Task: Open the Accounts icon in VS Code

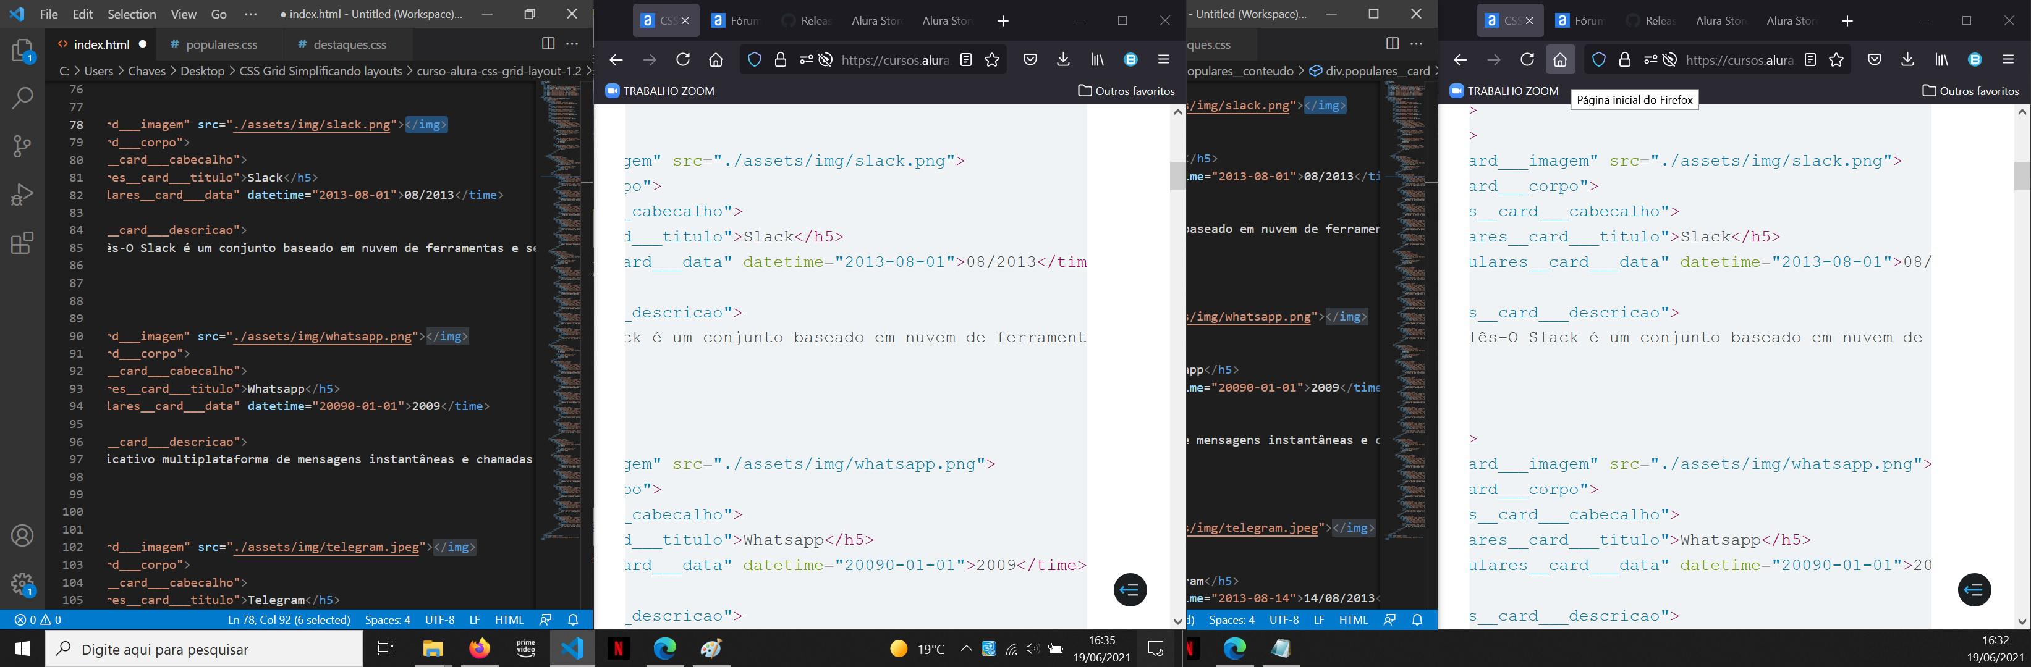Action: [x=23, y=535]
